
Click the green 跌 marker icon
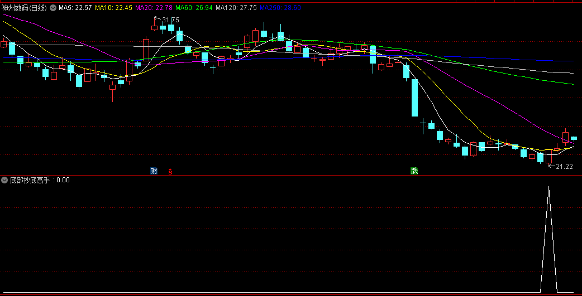click(x=414, y=171)
